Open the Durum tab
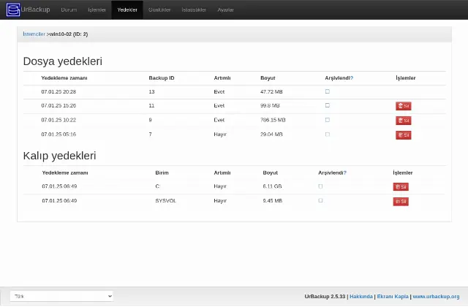Viewport: 468px width, 307px height. coord(69,10)
